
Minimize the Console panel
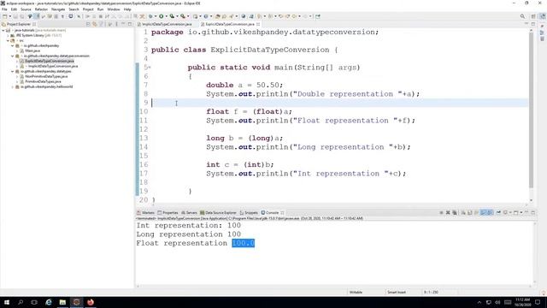pyautogui.click(x=526, y=213)
